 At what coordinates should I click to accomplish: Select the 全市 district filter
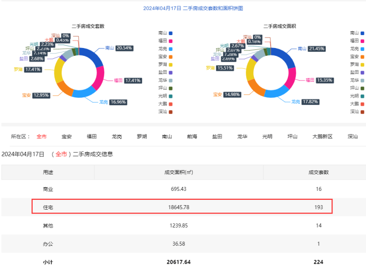tap(42, 136)
